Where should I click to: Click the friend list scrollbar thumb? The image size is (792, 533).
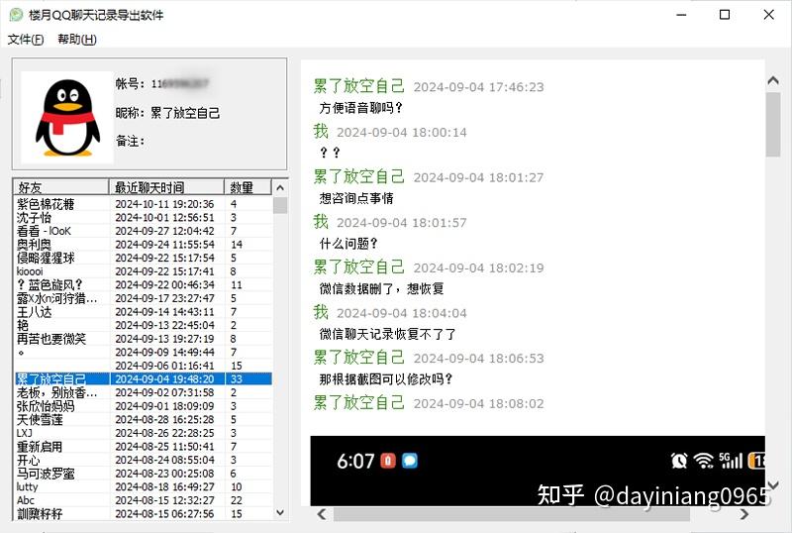pyautogui.click(x=280, y=205)
